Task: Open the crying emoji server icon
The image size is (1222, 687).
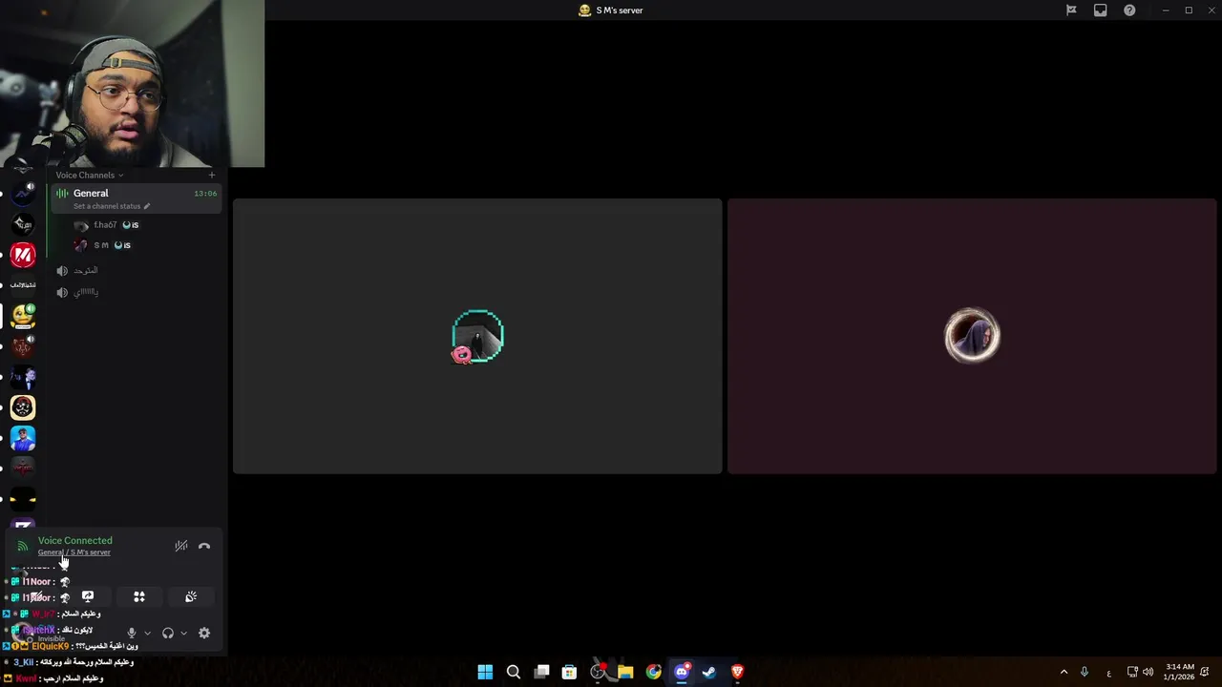Action: pos(23,316)
